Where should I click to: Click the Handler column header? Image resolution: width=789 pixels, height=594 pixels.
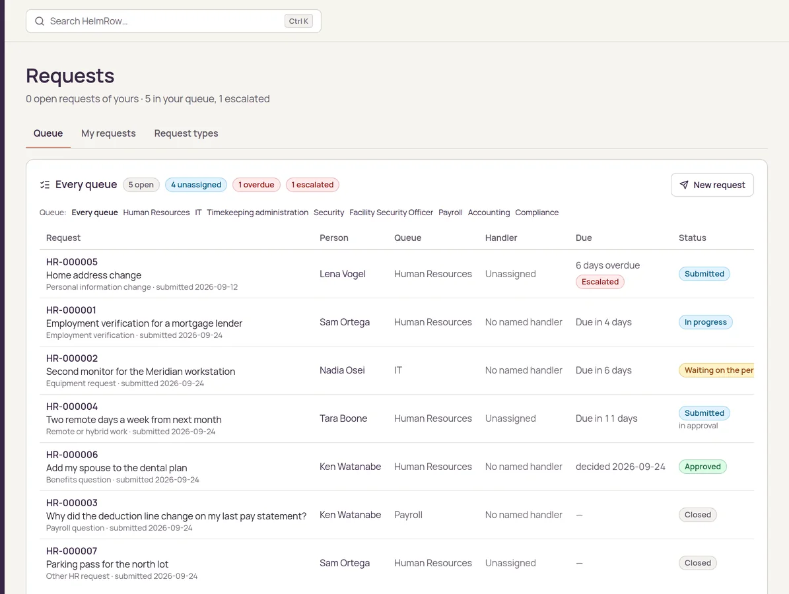tap(501, 238)
